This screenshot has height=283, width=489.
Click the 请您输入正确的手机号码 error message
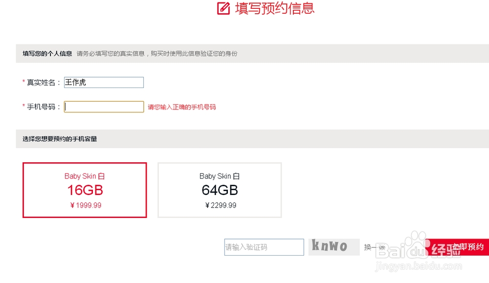(x=182, y=107)
